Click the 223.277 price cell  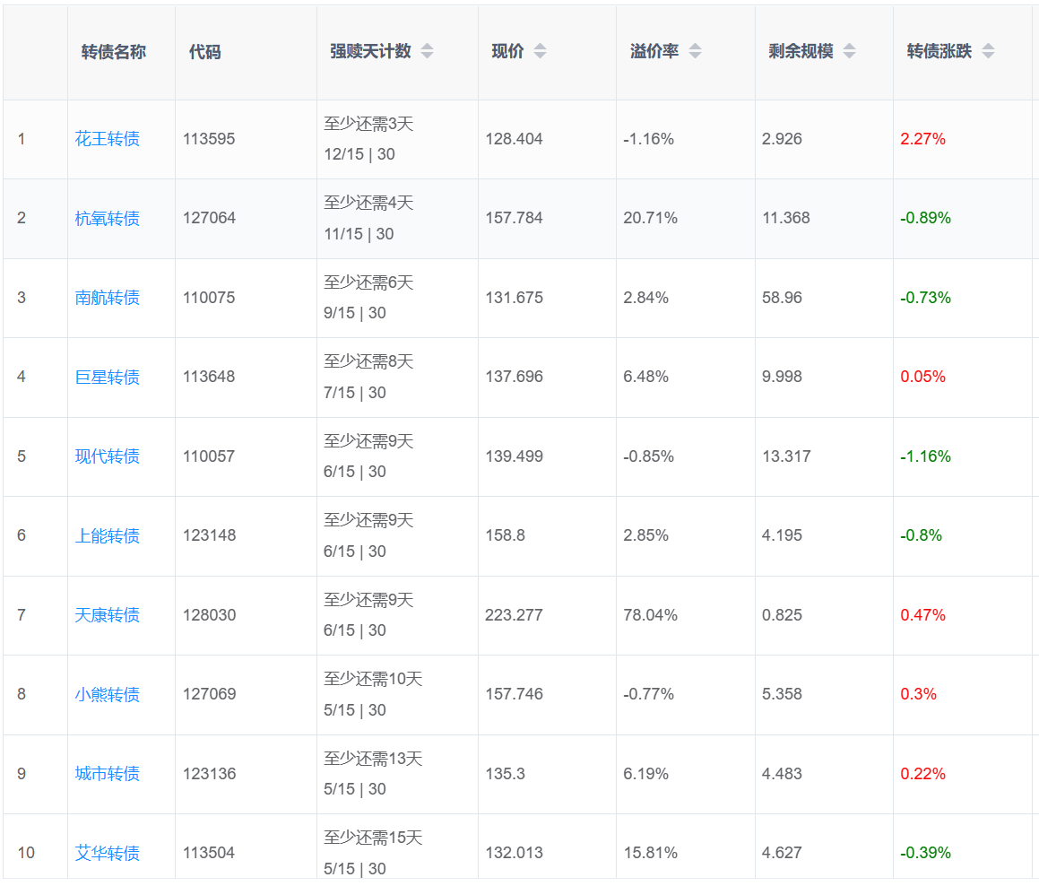click(514, 615)
